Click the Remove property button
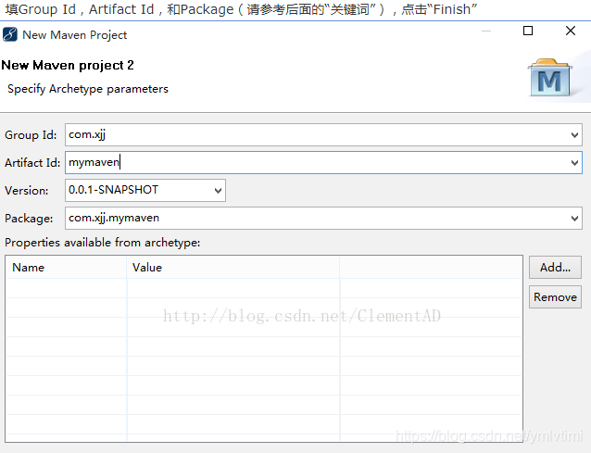Image resolution: width=591 pixels, height=453 pixels. point(555,297)
